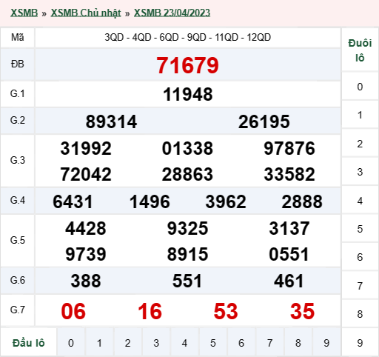Open the XSMB Chủ nhật link

[86, 13]
